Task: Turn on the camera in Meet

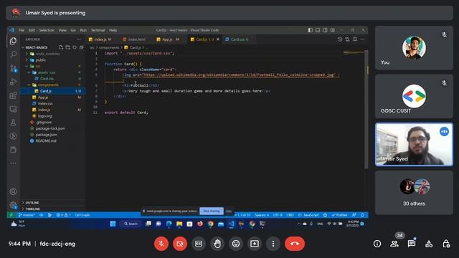Action: point(180,244)
